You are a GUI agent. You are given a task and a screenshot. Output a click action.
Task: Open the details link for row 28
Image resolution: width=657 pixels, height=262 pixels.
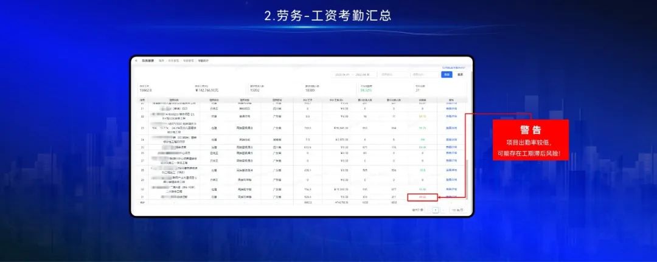[x=451, y=170]
